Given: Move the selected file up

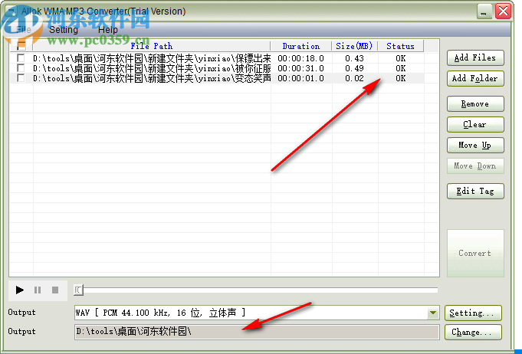Looking at the screenshot, I should pos(475,145).
